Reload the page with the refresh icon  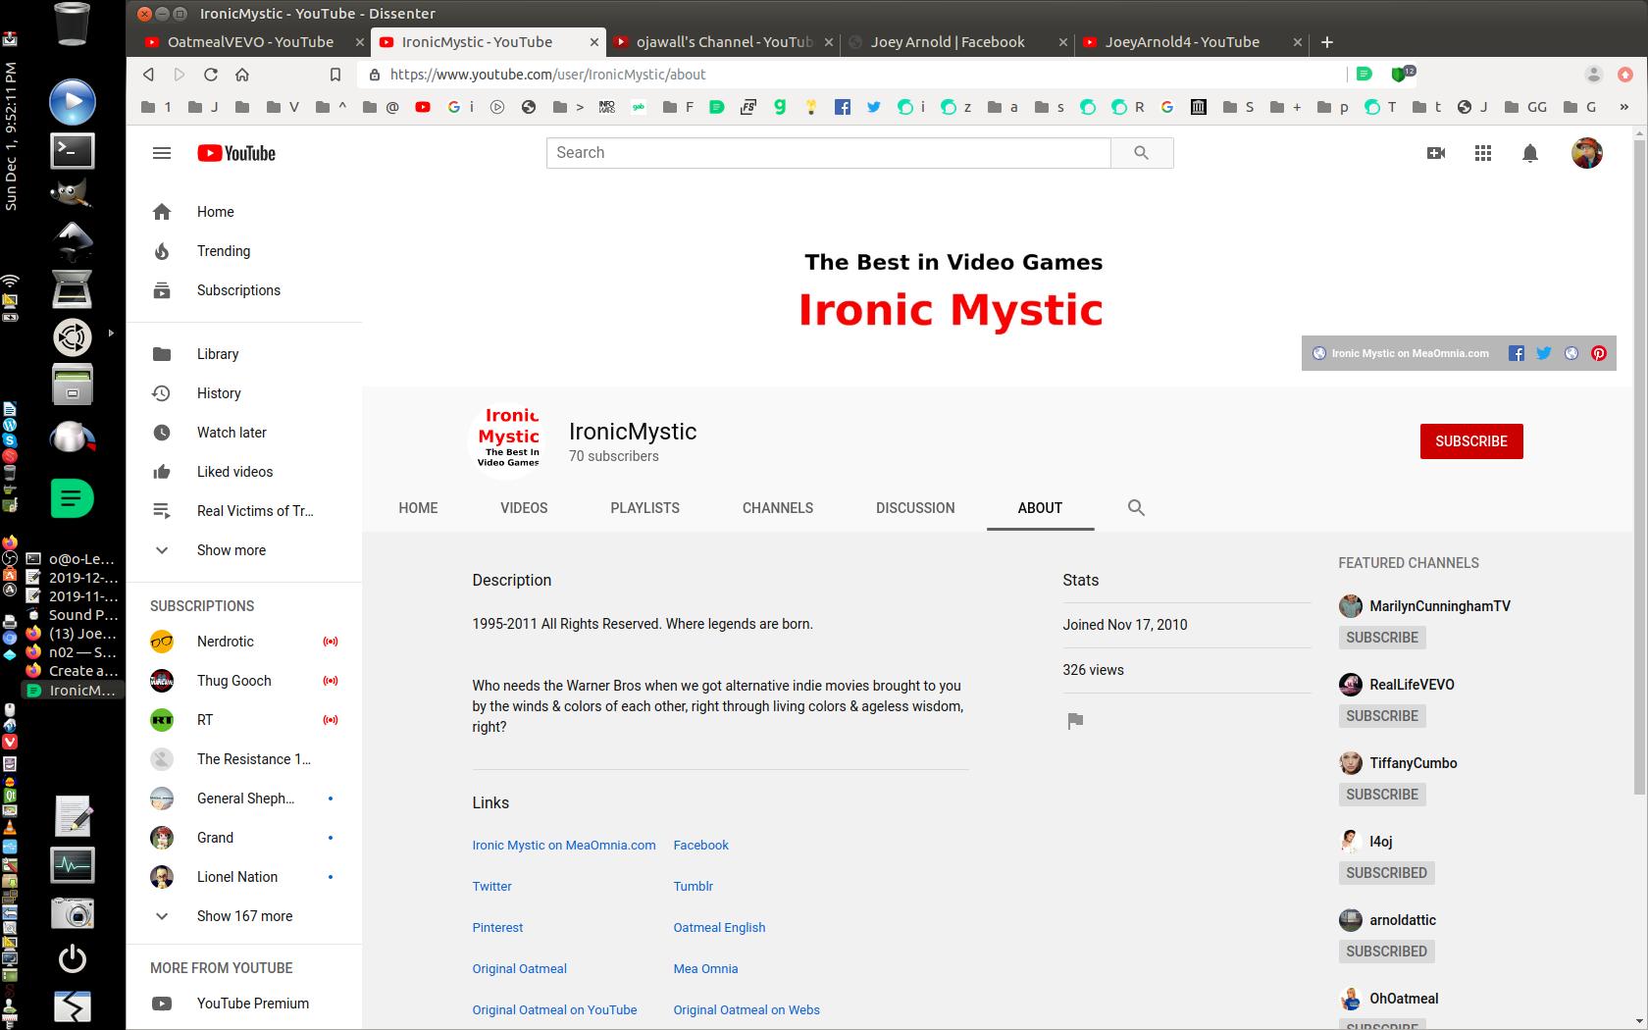(211, 75)
